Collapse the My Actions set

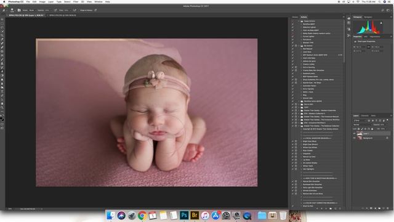[x=299, y=46]
